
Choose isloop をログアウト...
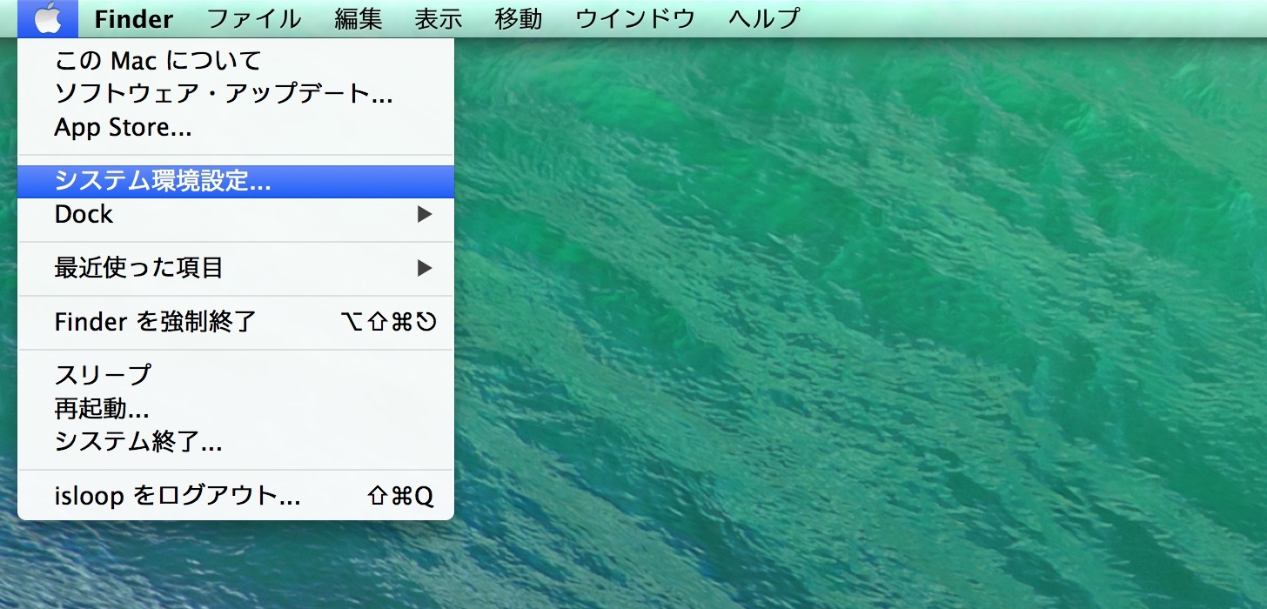[236, 496]
